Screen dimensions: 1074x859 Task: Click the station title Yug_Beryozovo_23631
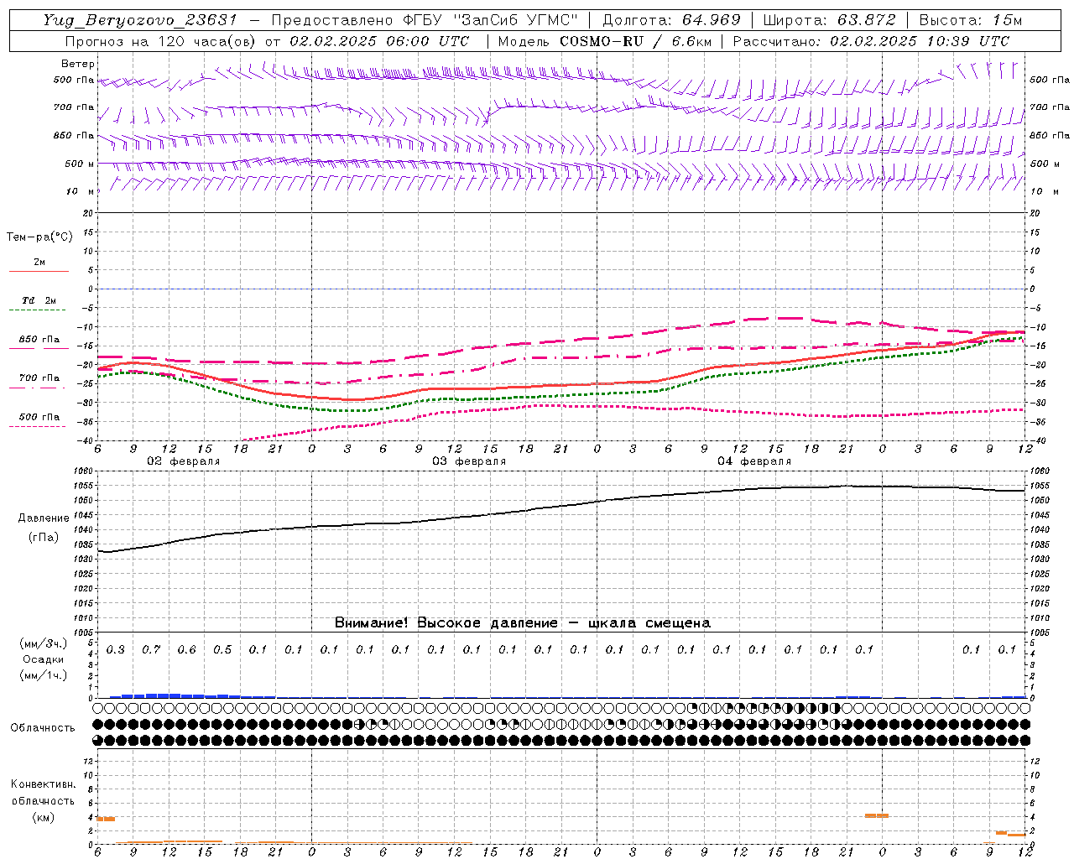click(x=140, y=20)
